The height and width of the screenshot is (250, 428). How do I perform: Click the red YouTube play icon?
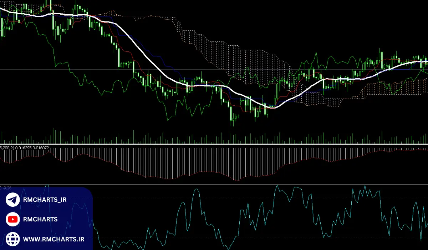tap(13, 219)
